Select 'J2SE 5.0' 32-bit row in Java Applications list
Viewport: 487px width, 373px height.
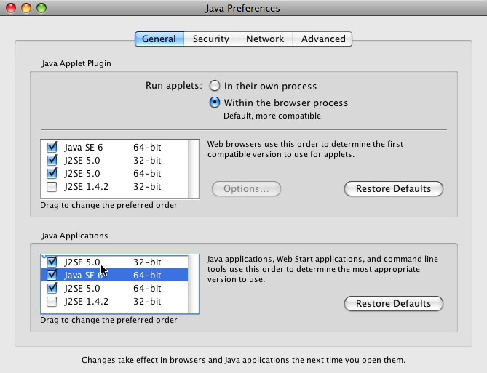click(114, 262)
